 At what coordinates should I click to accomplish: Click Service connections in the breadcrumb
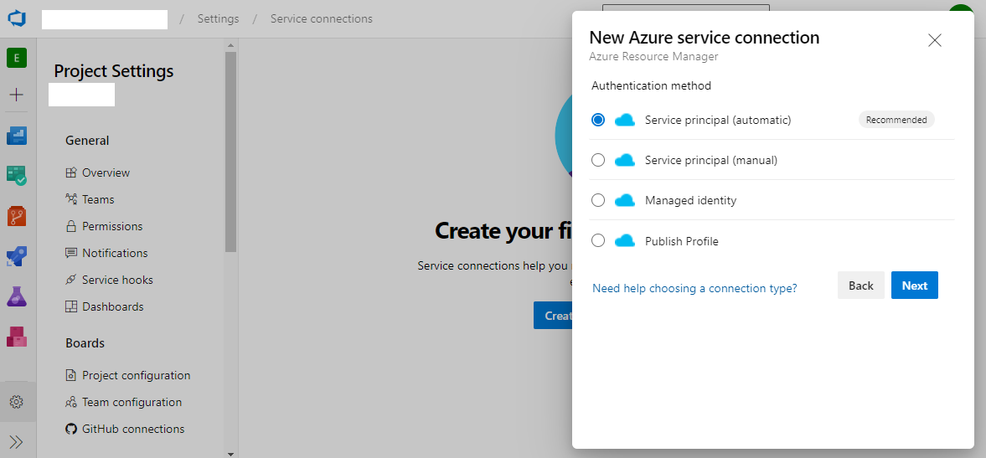tap(322, 19)
